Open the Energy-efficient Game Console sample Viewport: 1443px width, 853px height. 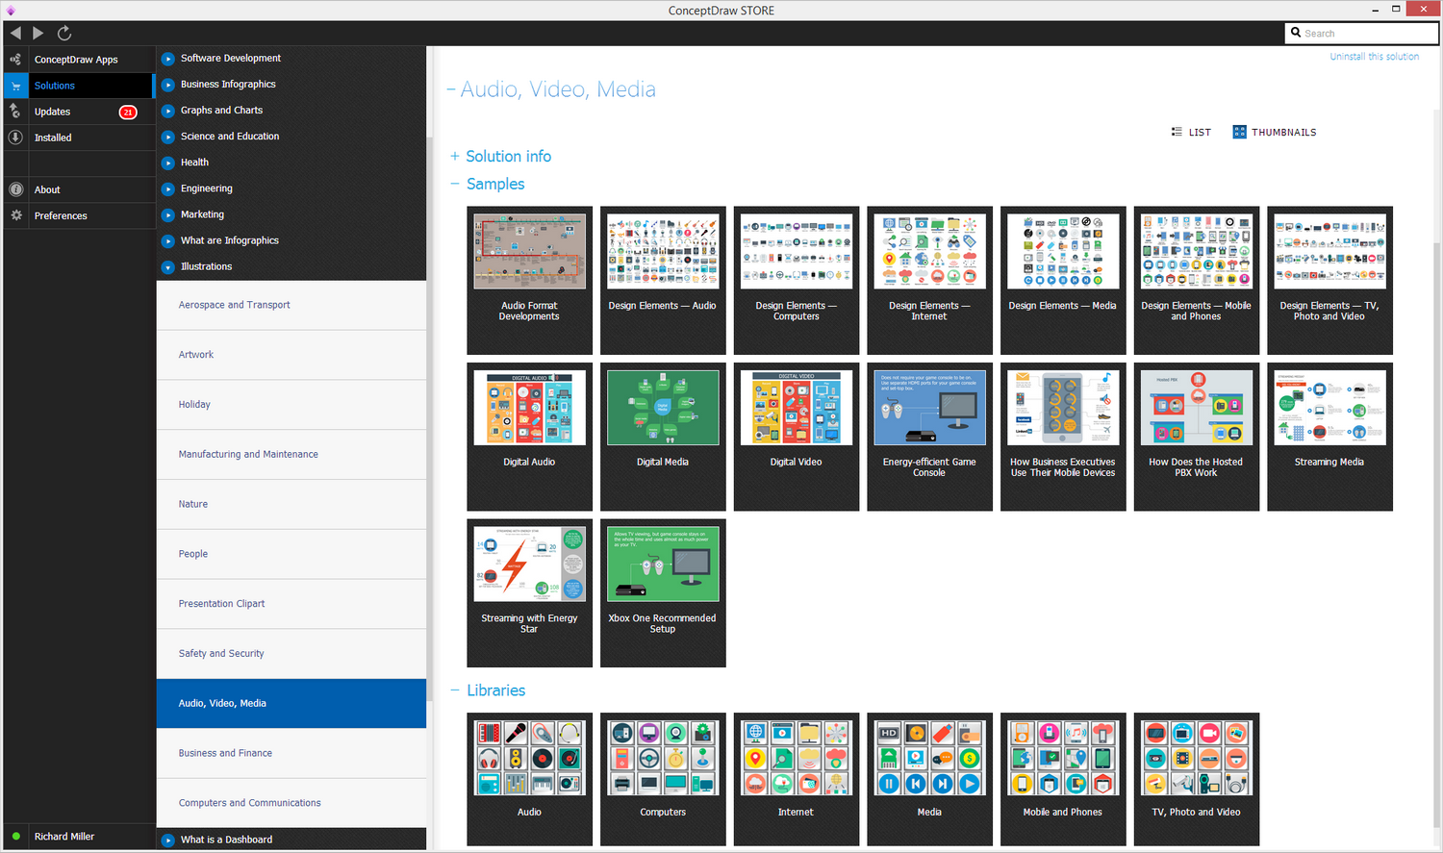point(929,437)
